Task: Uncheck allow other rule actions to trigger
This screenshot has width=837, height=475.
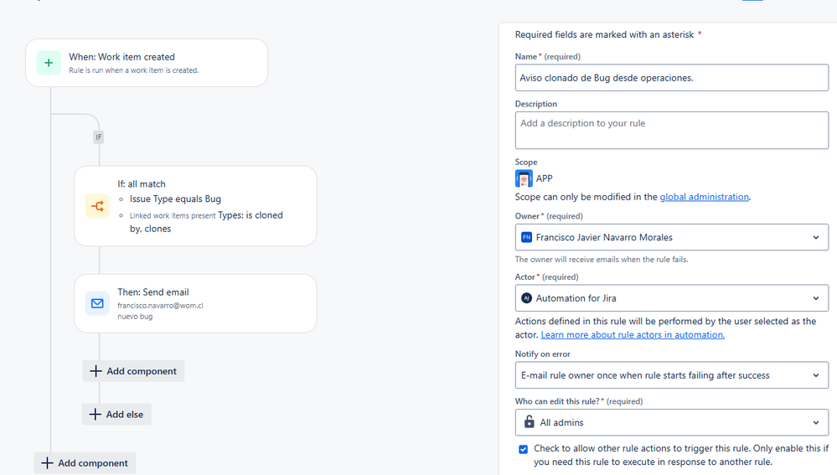Action: click(523, 449)
